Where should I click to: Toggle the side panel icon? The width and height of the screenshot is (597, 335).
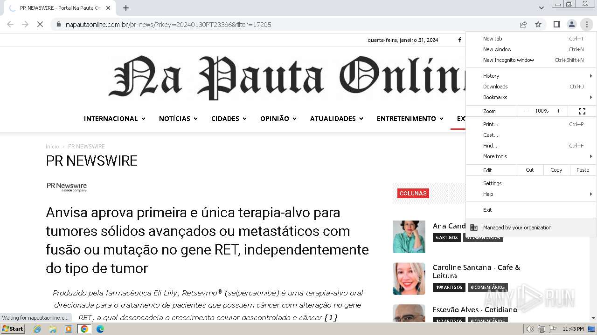point(556,24)
